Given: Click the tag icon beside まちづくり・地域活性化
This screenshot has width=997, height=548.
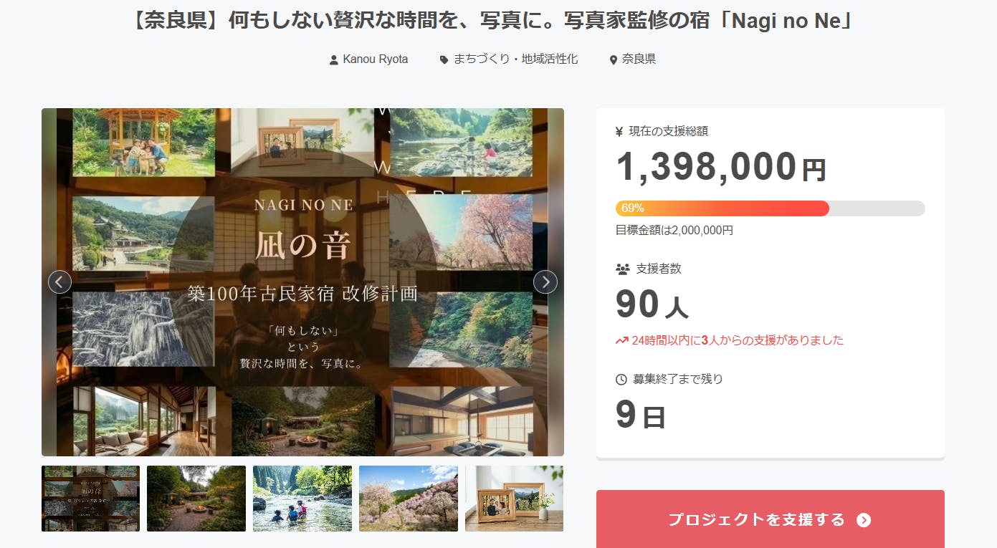Looking at the screenshot, I should (444, 60).
